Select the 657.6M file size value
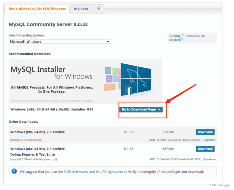The image size is (234, 190). coord(168,149)
